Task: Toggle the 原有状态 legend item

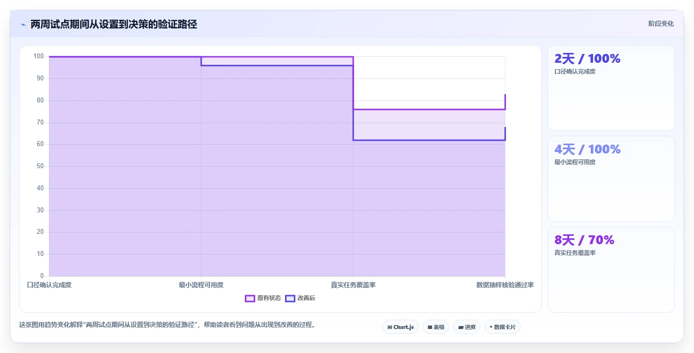Action: 263,298
